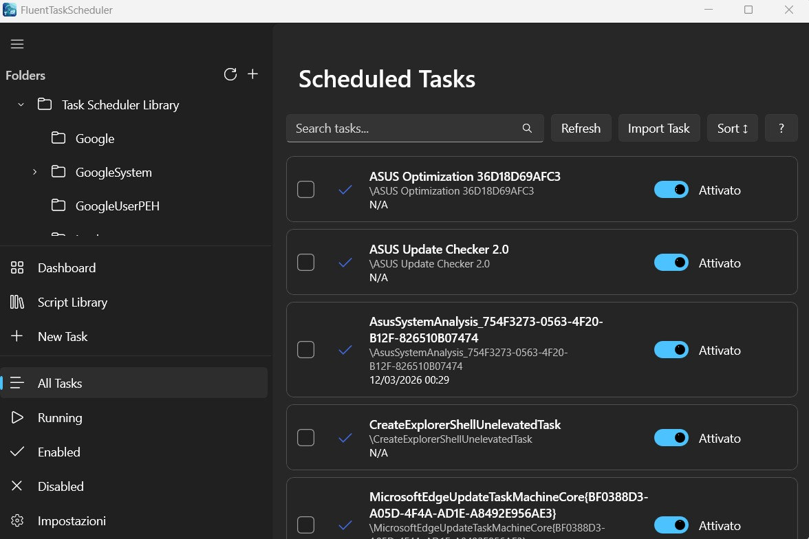The height and width of the screenshot is (539, 809).
Task: Toggle off the AsusSystemAnalysis task switch
Action: (x=671, y=349)
